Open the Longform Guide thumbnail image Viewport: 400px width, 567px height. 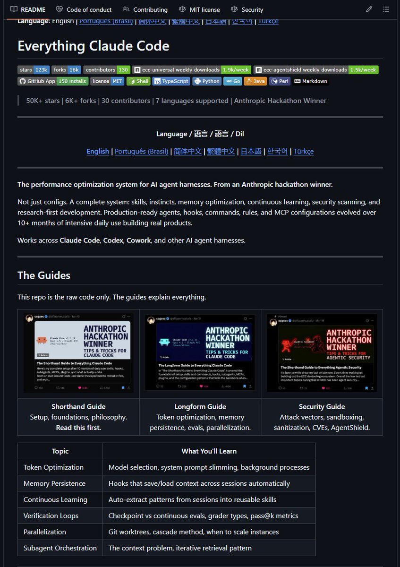coord(200,352)
